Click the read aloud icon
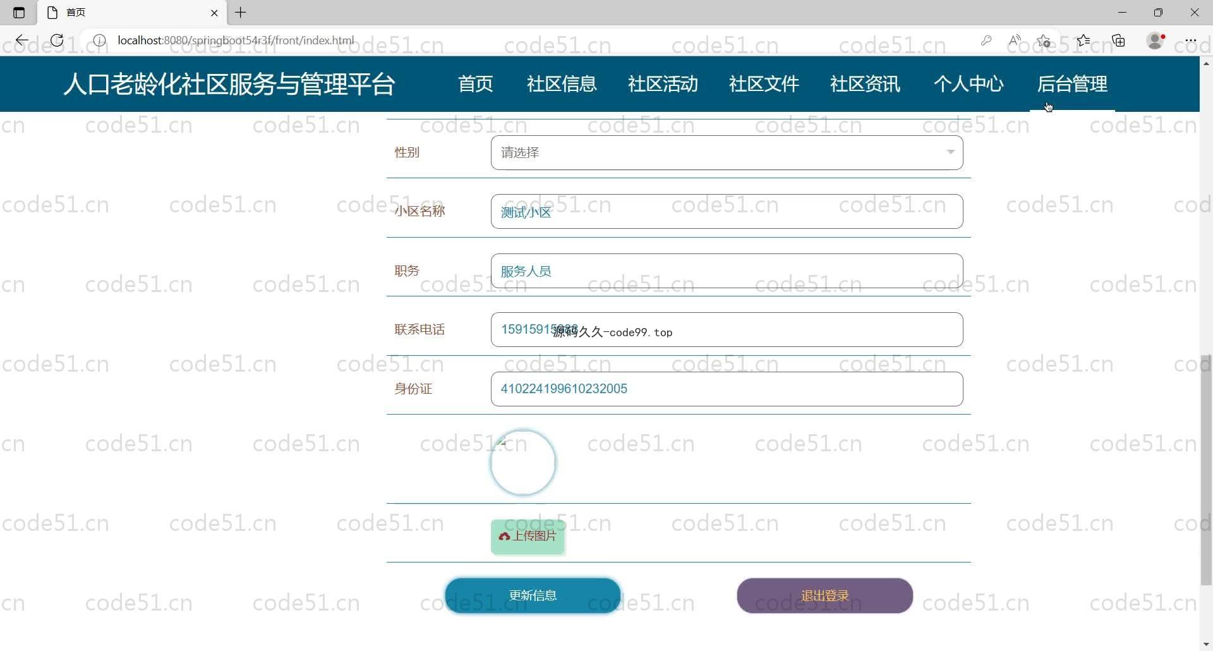Screen dimensions: 1213x651 click(1015, 40)
